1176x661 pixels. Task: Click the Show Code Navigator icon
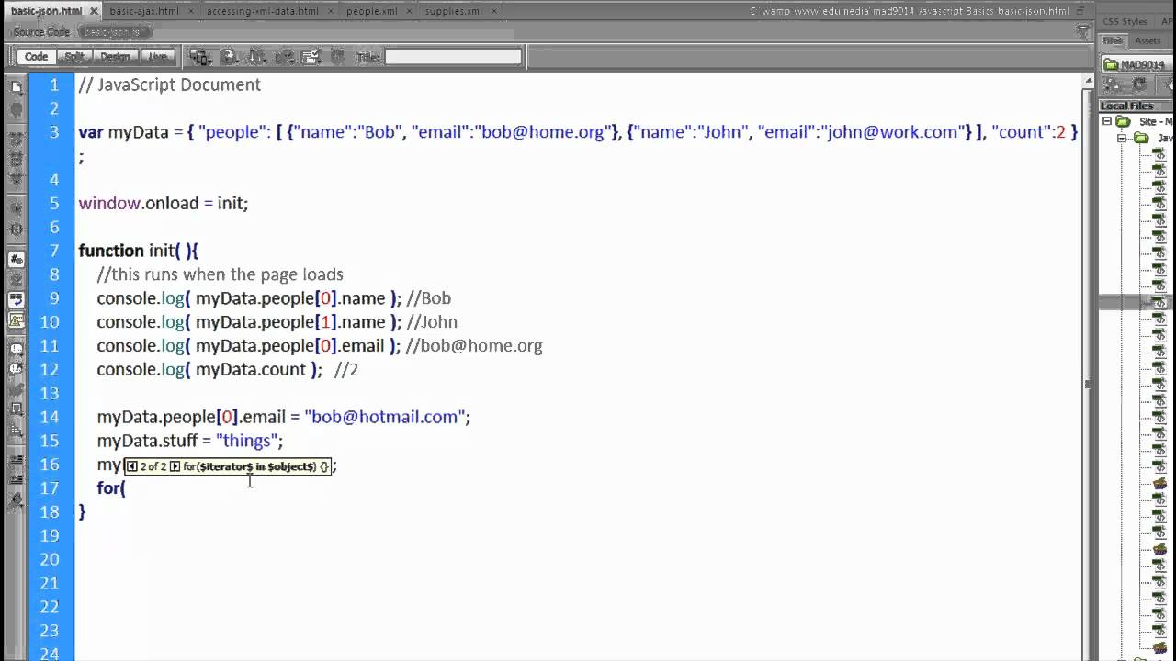click(x=16, y=109)
